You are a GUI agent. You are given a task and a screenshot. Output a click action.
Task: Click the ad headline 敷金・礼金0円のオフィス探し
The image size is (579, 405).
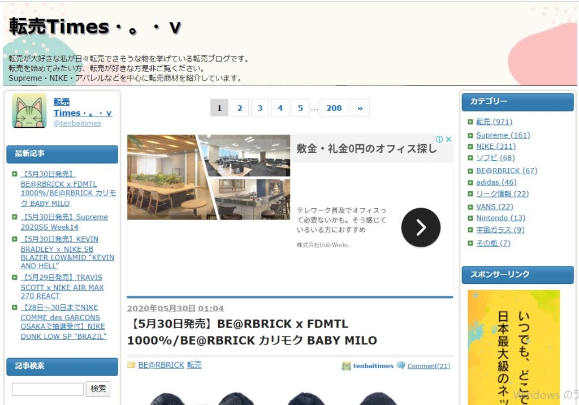(x=366, y=149)
